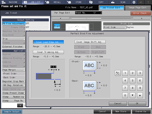Click the down arrow keypad button
The image size is (152, 114).
tap(133, 95)
